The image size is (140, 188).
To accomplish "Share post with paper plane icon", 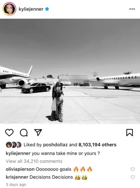I will tap(38, 132).
